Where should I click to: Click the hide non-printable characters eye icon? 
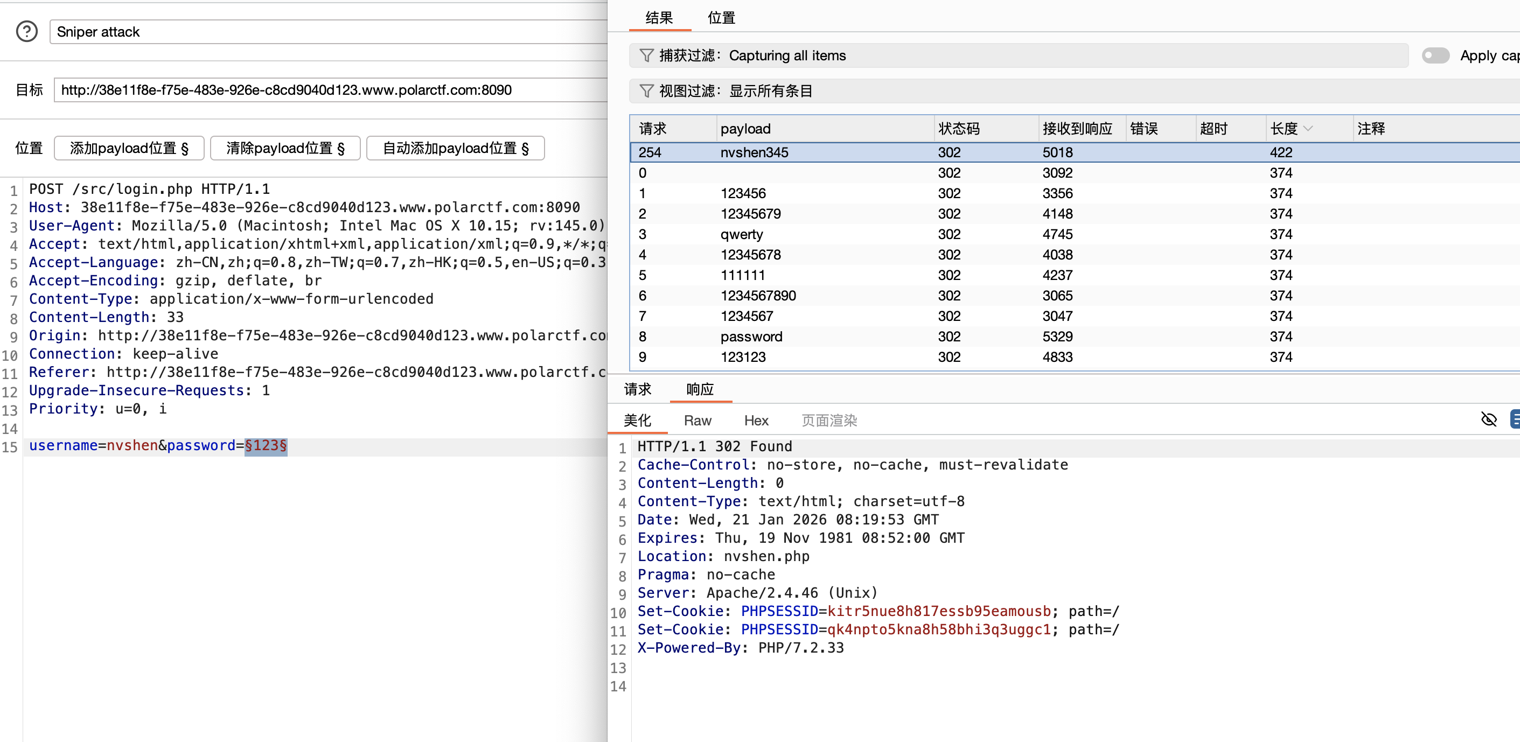1489,419
